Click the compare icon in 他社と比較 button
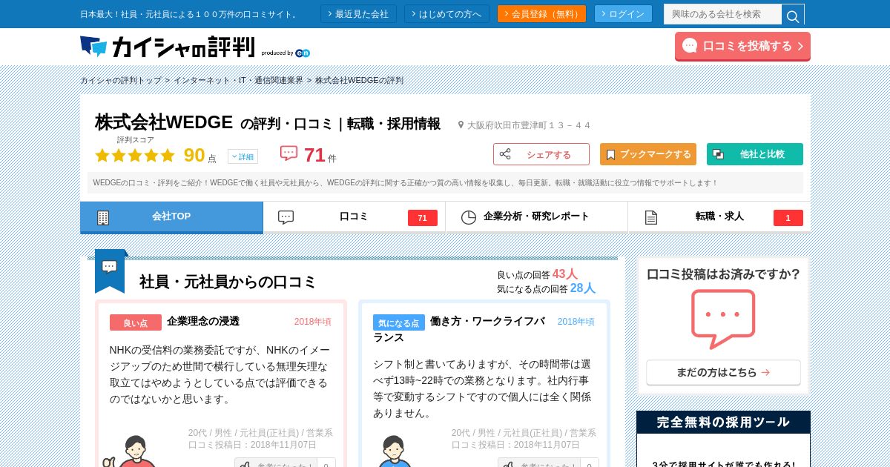Viewport: 890px width, 467px height. [718, 154]
